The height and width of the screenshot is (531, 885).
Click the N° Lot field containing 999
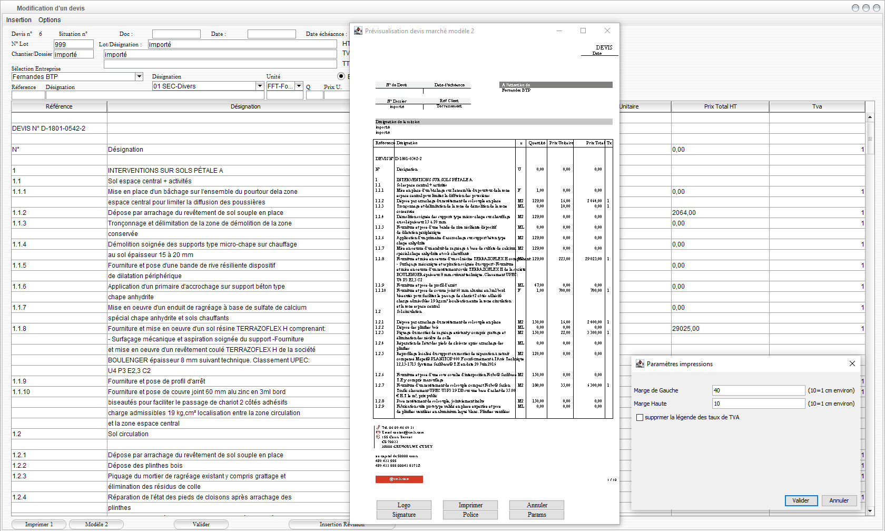[x=73, y=44]
